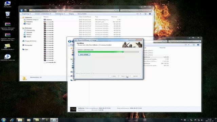Click Show details in the installer
The height and width of the screenshot is (122, 217).
(84, 55)
